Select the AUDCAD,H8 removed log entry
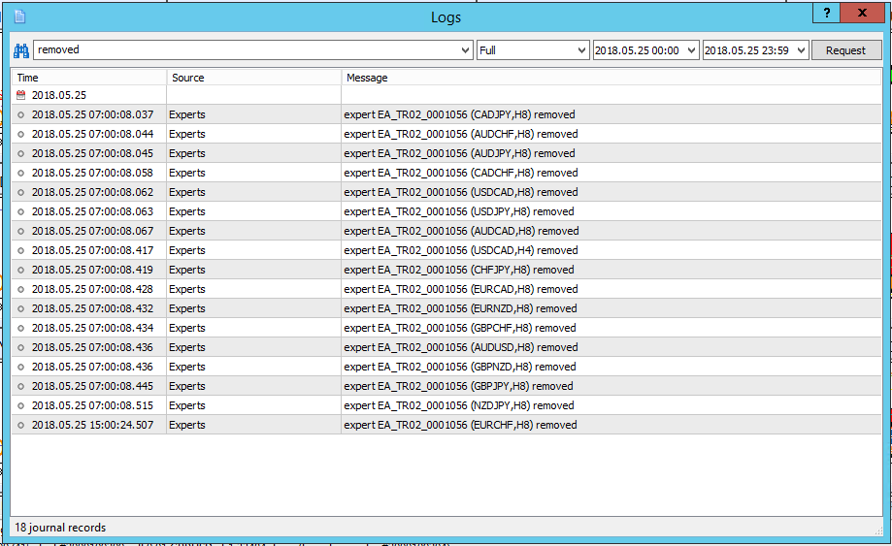This screenshot has height=546, width=892. 446,231
